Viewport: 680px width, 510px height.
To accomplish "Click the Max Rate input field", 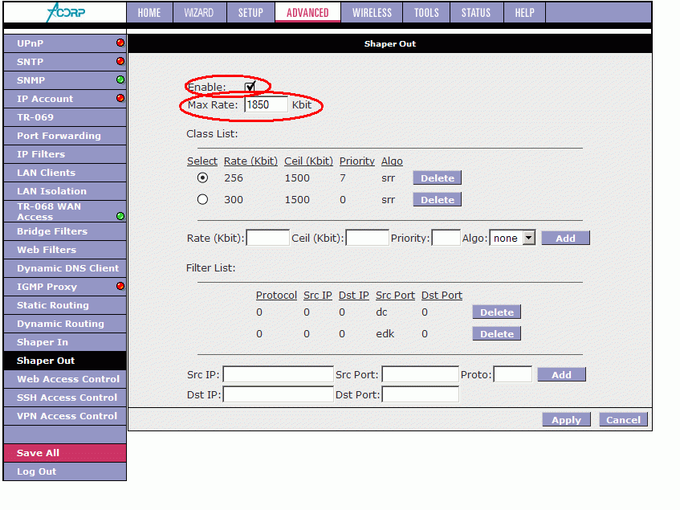I will pos(266,104).
